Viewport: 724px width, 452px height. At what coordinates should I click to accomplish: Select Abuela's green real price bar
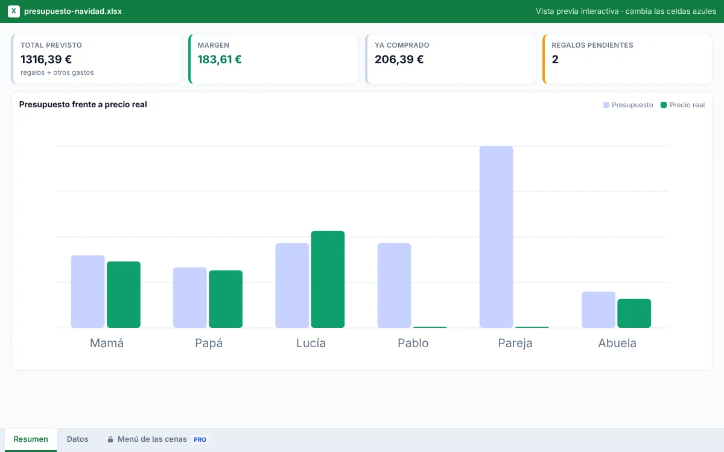click(x=634, y=313)
